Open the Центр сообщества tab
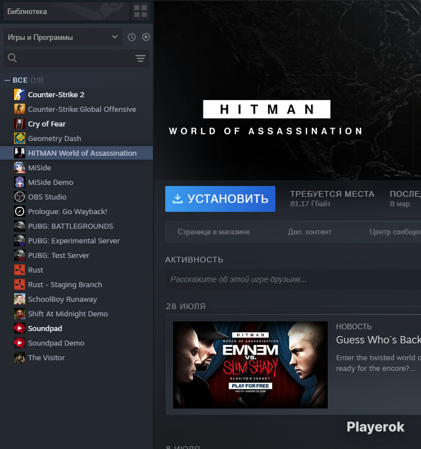 pyautogui.click(x=395, y=232)
